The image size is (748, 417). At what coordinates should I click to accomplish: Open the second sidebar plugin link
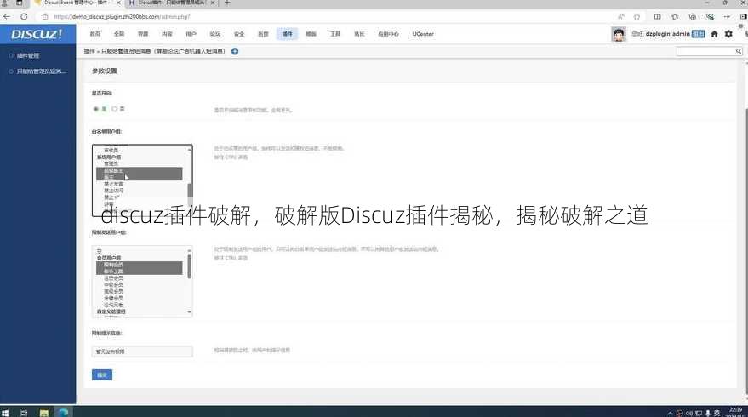coord(41,71)
